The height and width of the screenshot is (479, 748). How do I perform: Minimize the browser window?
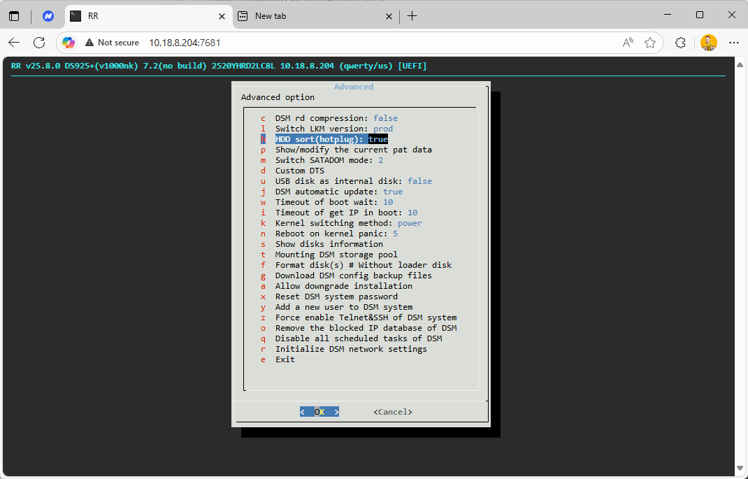(668, 15)
